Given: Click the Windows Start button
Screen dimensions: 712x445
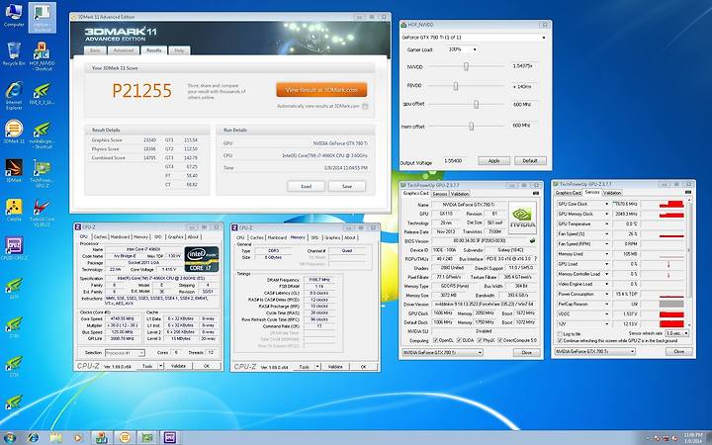Looking at the screenshot, I should [x=9, y=438].
